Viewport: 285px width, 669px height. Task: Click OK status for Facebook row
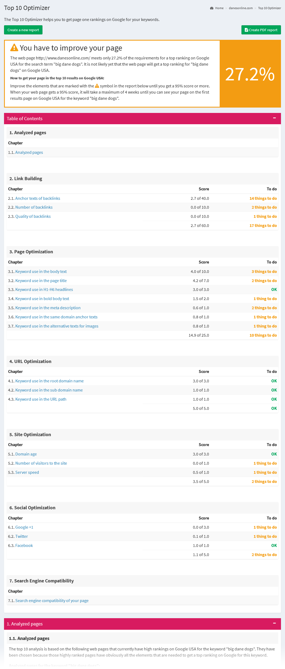tap(274, 546)
